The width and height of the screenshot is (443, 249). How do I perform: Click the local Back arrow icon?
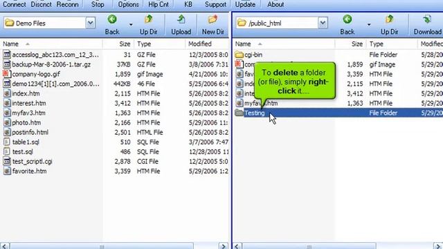112,19
